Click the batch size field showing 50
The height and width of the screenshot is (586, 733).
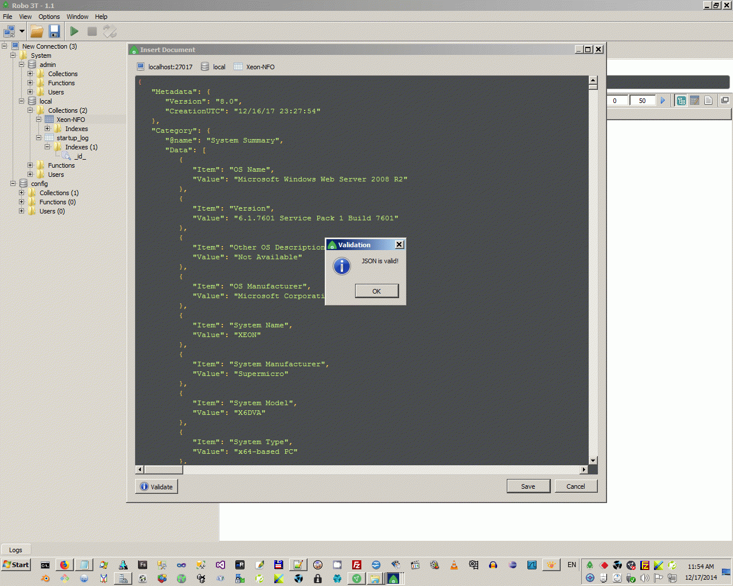pos(643,101)
